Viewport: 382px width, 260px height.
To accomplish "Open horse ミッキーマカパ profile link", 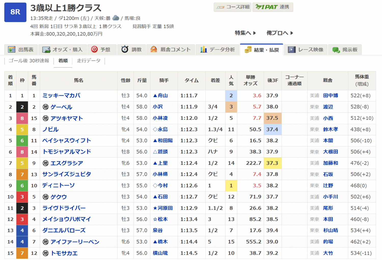I will pos(61,96).
